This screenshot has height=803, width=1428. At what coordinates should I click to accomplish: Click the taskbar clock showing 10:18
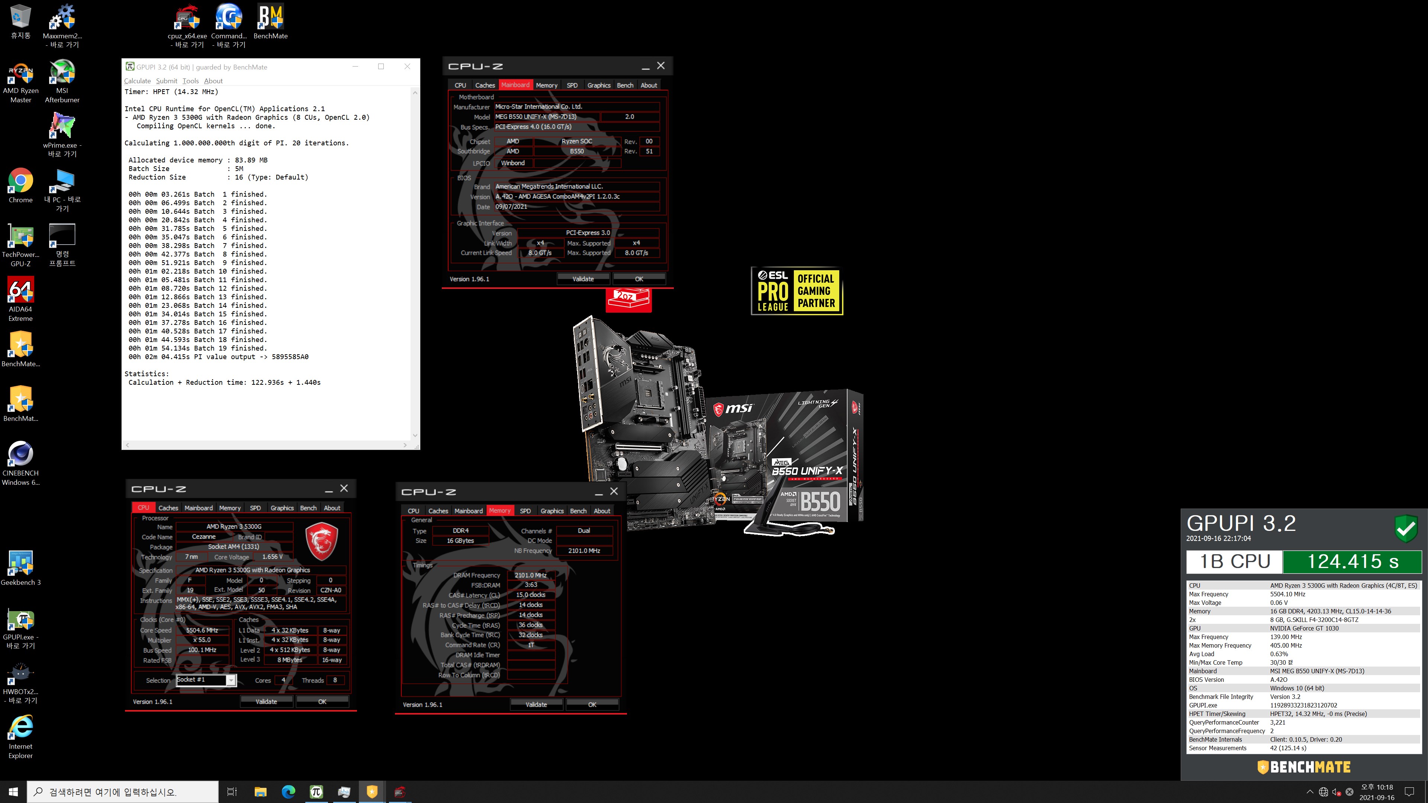[1377, 792]
